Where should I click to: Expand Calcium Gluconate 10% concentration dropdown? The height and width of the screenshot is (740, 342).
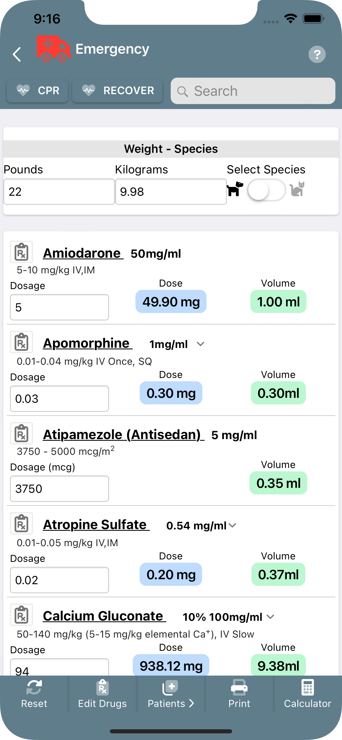[x=270, y=617]
